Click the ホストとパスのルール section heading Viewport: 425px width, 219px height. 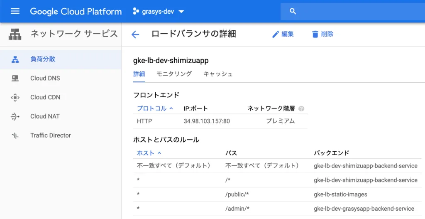tap(166, 140)
